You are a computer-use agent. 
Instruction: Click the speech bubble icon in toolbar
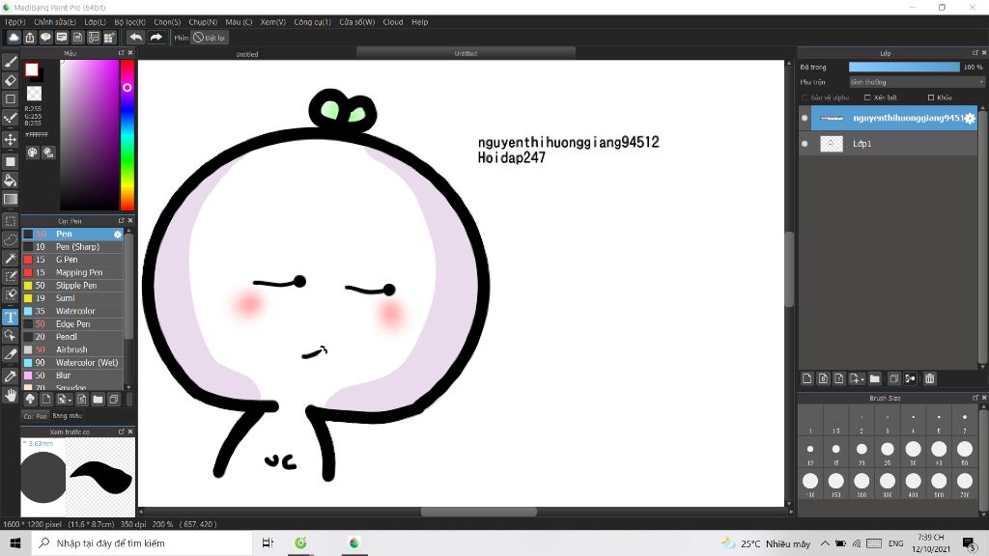pyautogui.click(x=45, y=38)
